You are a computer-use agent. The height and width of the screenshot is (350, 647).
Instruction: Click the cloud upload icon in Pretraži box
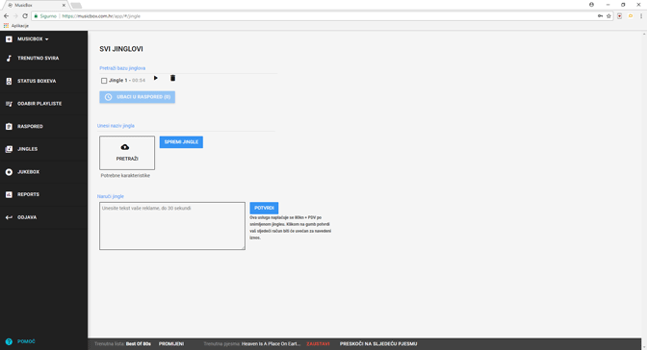click(124, 147)
